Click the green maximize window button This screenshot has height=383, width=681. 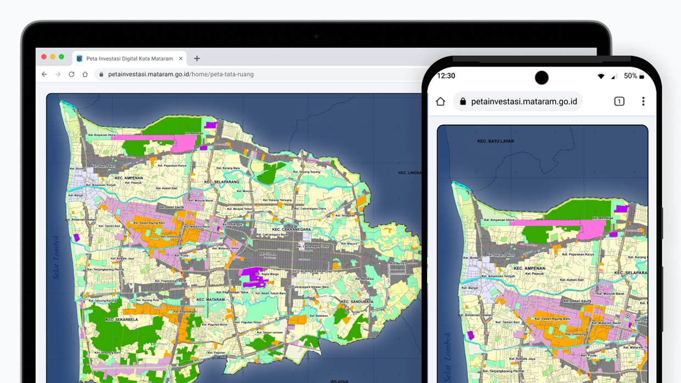62,57
